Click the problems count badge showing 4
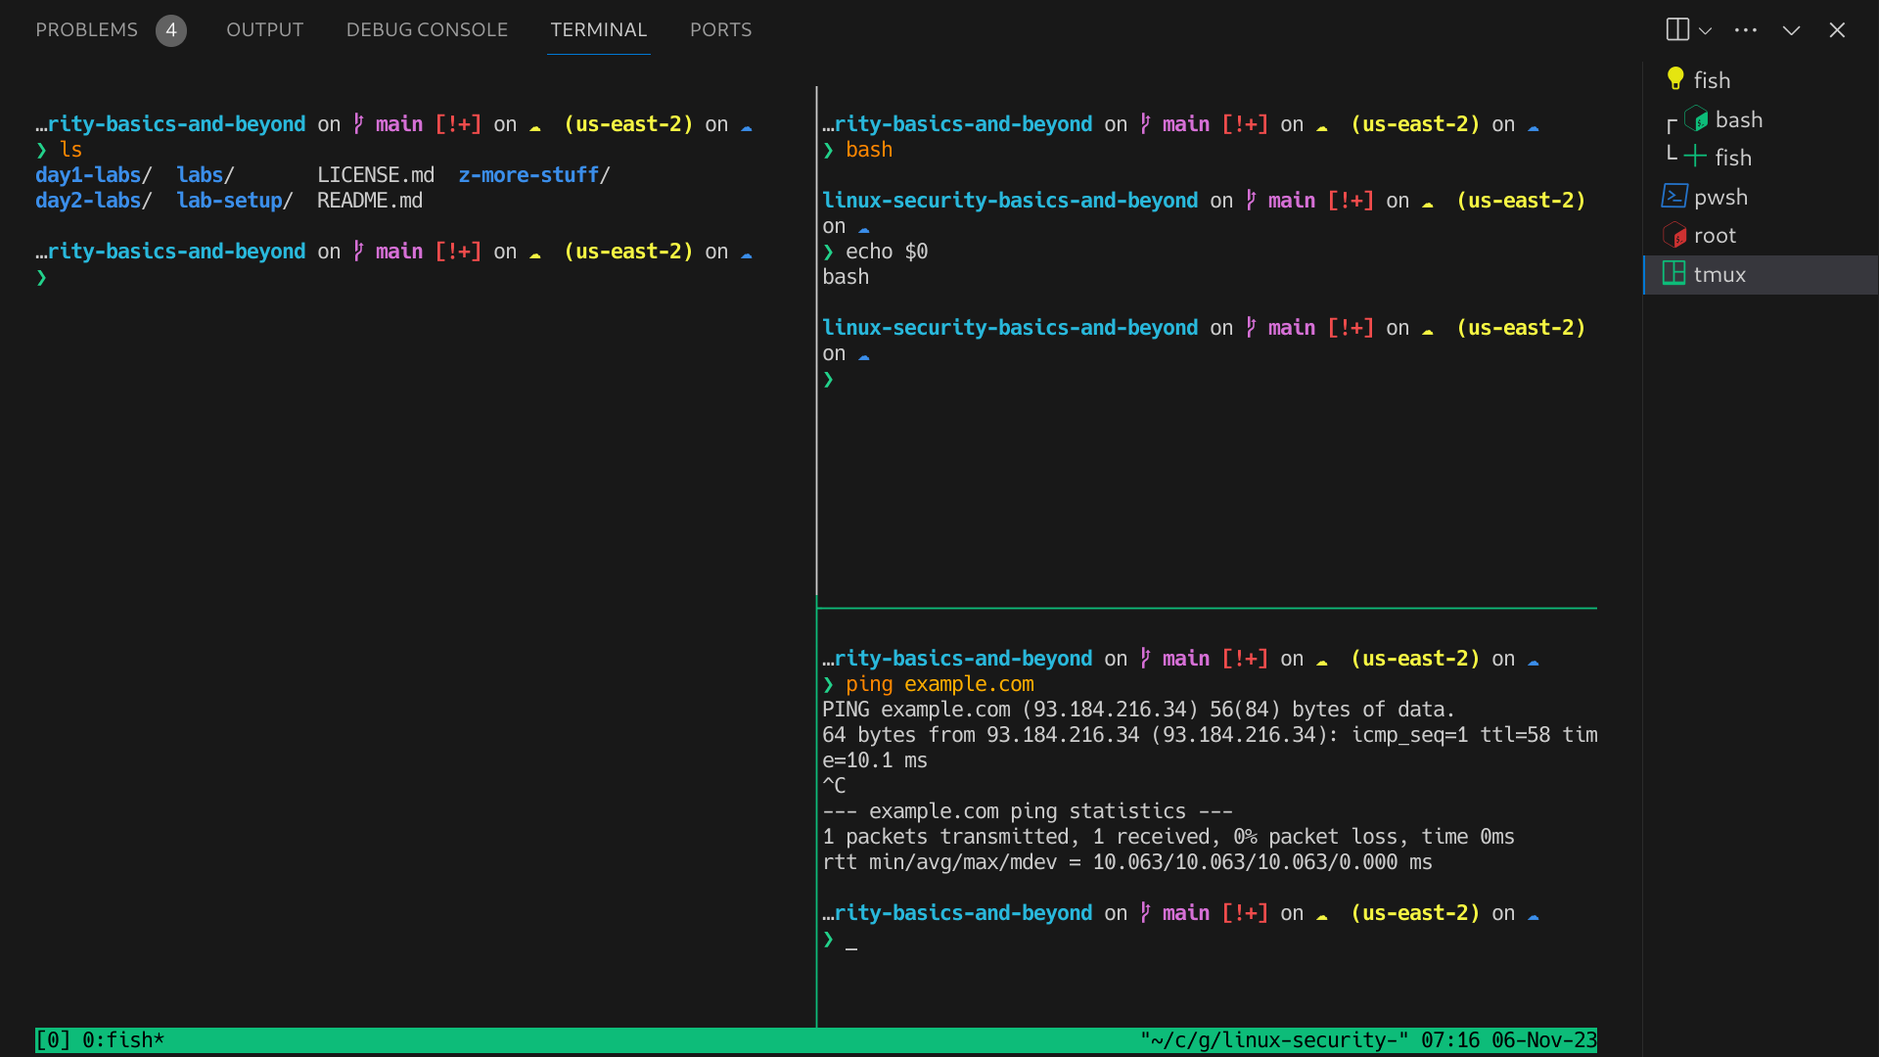1879x1057 pixels. (170, 30)
